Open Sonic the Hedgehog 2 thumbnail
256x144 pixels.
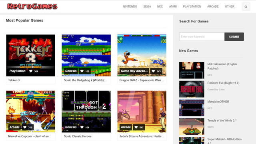click(x=86, y=55)
